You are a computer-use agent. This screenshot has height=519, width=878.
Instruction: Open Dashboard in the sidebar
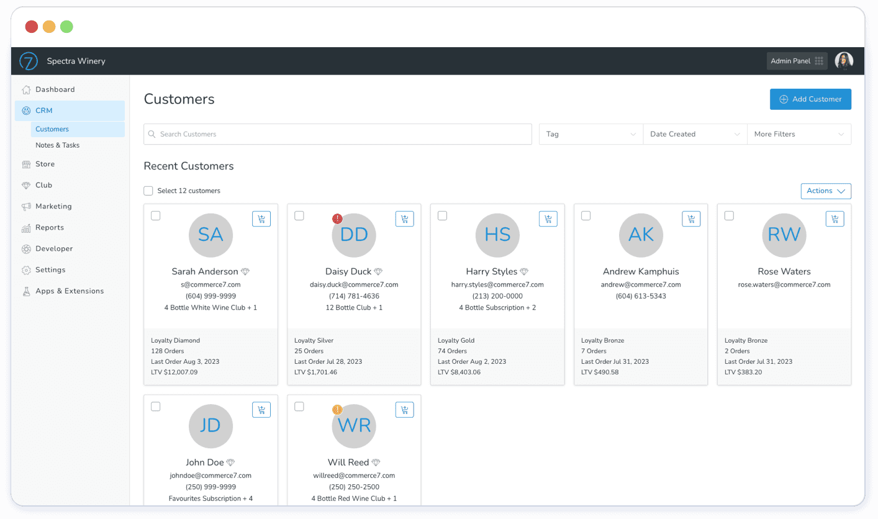pos(70,89)
